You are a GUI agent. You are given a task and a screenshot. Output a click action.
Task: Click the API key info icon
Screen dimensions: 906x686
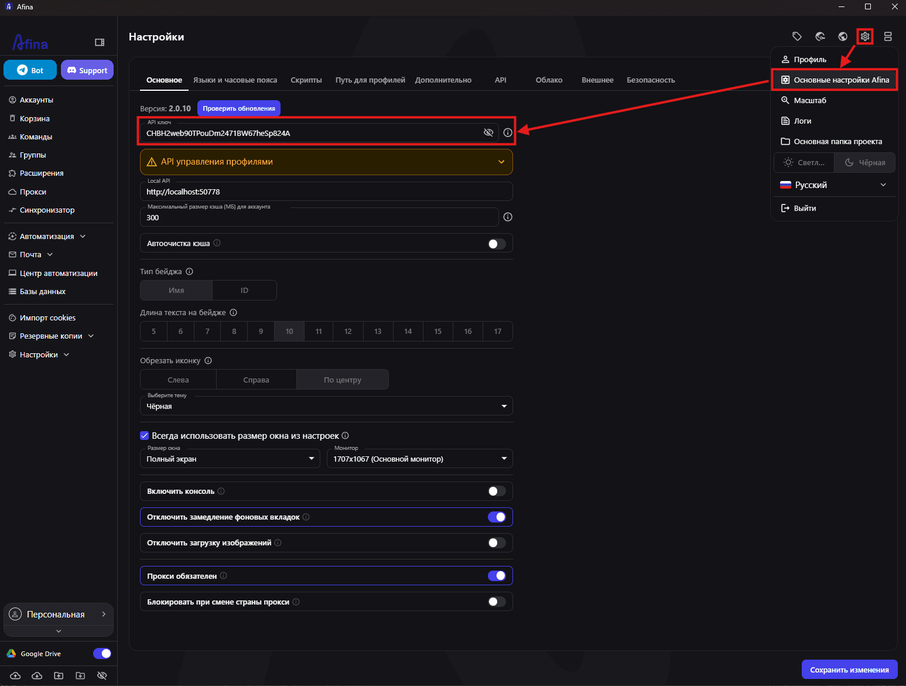tap(508, 132)
